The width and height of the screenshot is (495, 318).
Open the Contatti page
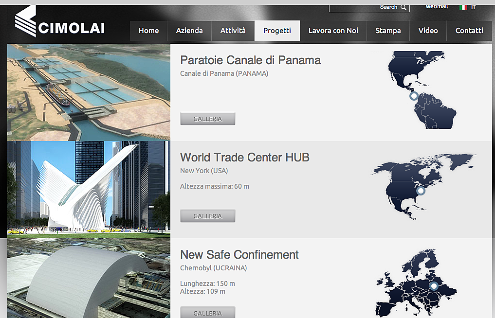pos(469,31)
